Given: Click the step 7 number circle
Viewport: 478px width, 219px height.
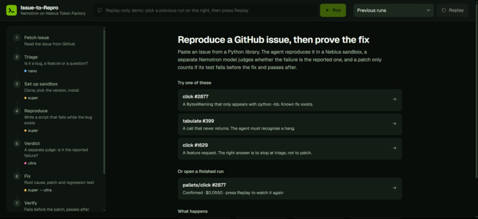Looking at the screenshot, I should [17, 203].
